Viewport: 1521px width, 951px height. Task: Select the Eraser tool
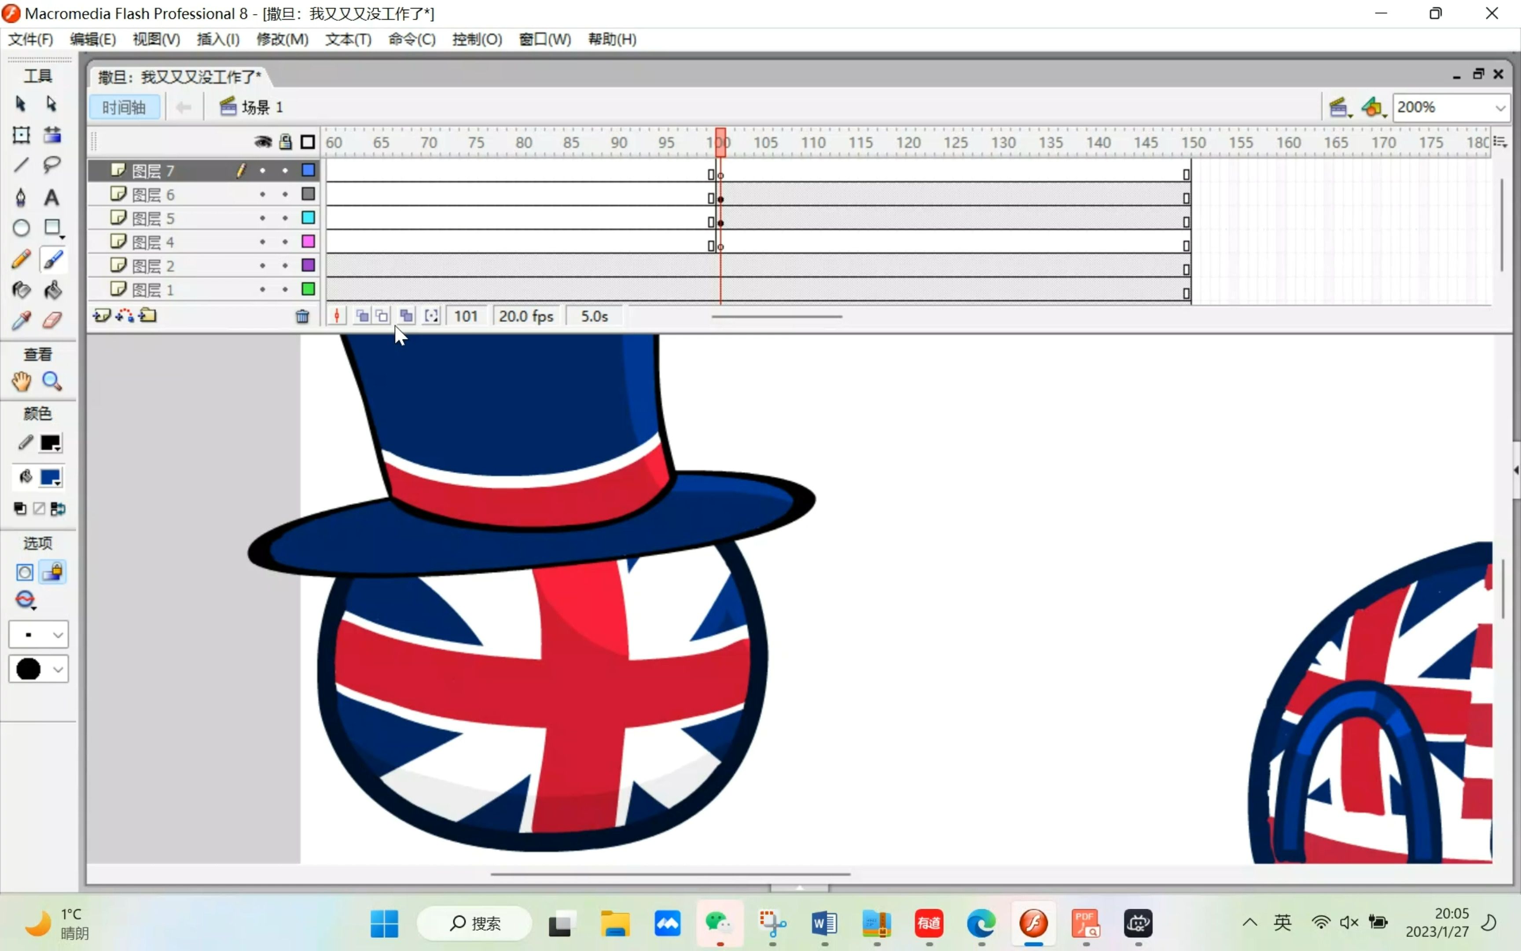pyautogui.click(x=52, y=321)
